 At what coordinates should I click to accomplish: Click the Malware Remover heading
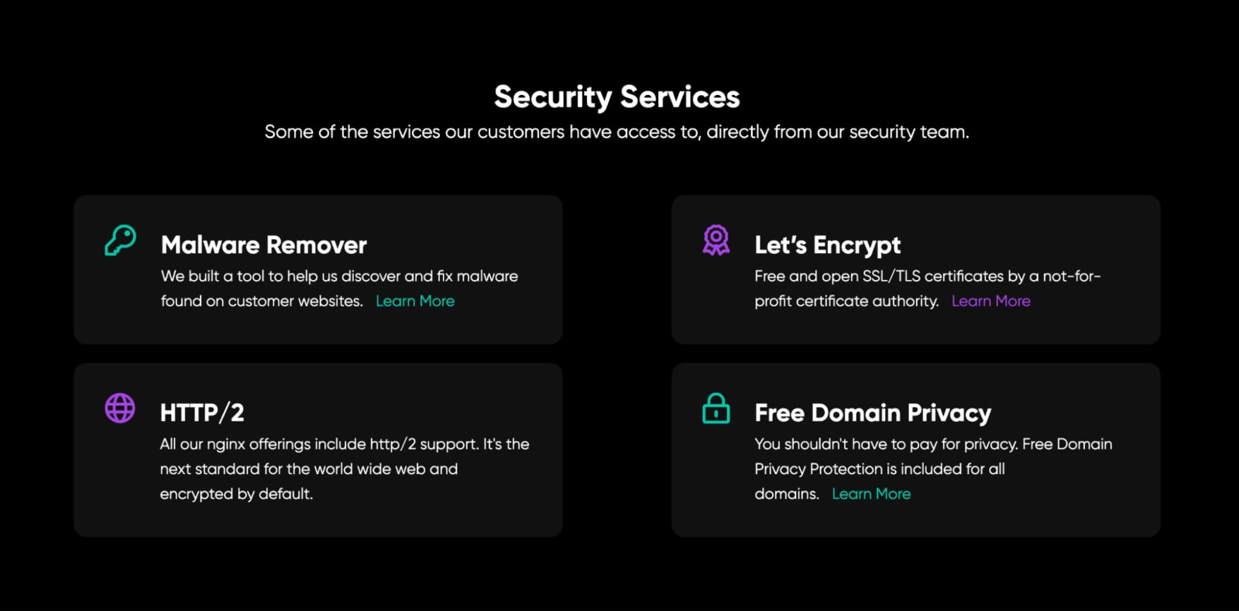263,245
